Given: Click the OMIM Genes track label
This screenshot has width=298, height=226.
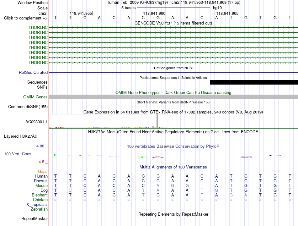Looking at the screenshot, I should [35, 97].
